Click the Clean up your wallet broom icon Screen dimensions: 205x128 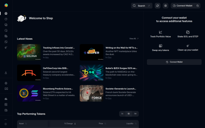click(x=188, y=46)
